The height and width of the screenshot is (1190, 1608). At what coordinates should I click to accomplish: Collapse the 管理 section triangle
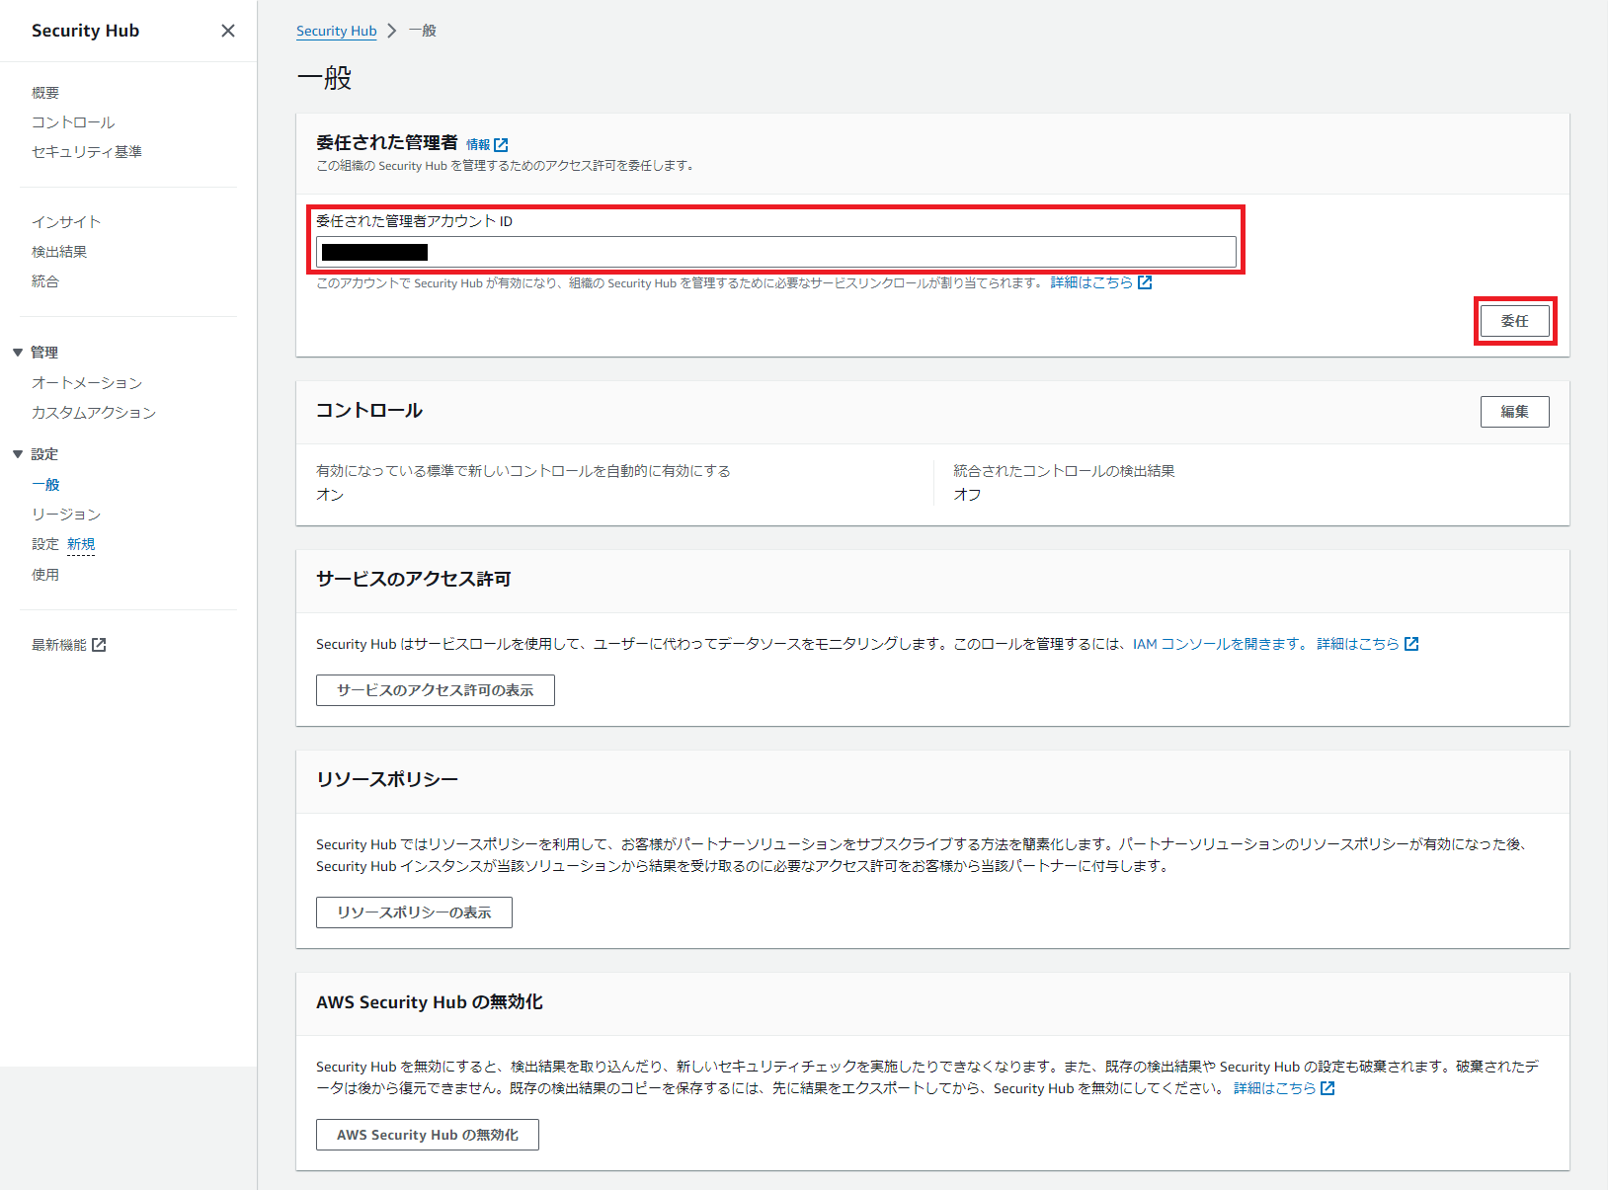[x=18, y=353]
